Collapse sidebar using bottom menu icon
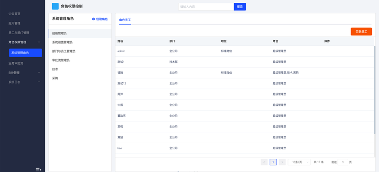This screenshot has height=172, width=379. [38, 170]
